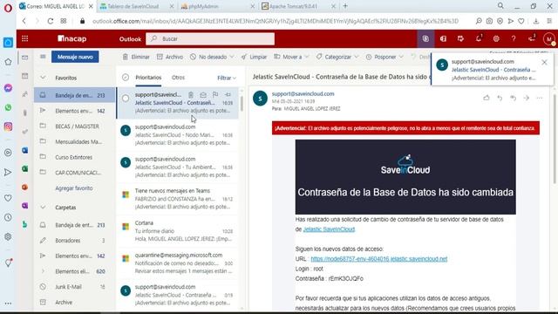Open Instagram in Opera sidebar

[x=8, y=126]
